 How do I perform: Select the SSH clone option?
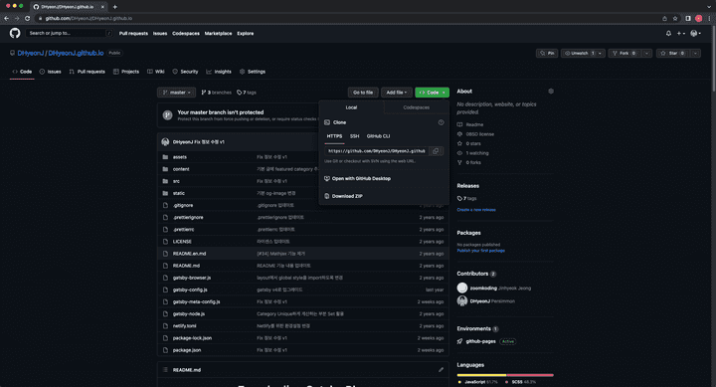[x=354, y=136]
